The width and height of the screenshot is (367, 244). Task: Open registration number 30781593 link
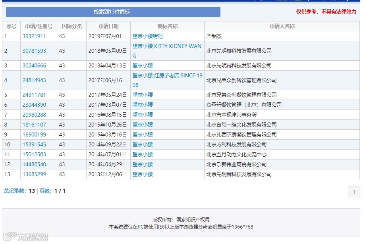[34, 51]
